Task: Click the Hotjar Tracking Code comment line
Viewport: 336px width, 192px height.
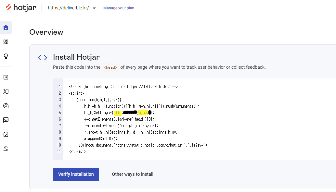Action: click(123, 87)
